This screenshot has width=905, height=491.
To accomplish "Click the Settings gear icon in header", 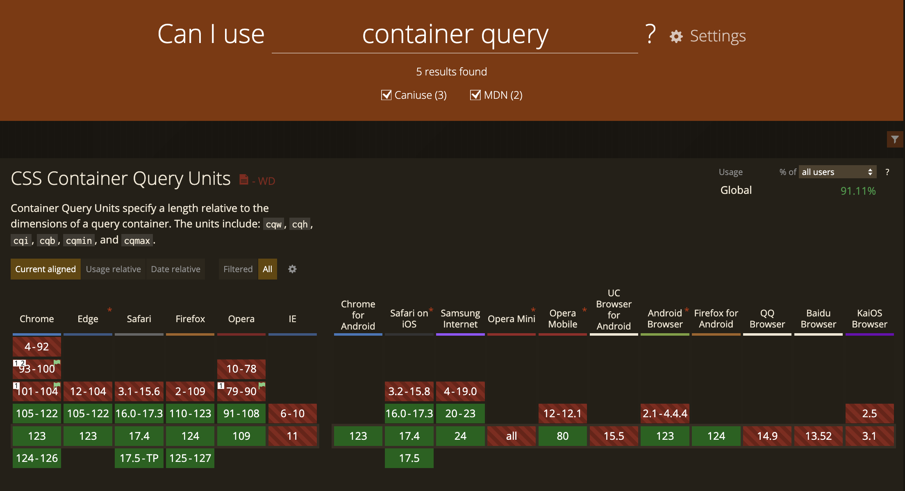I will coord(676,36).
